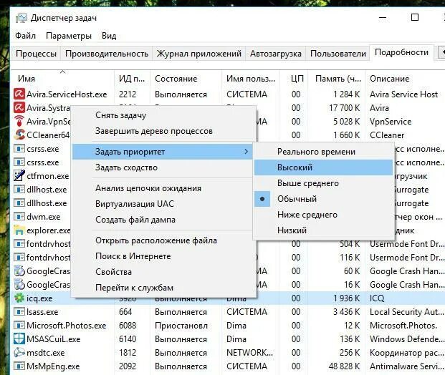
Task: Open the Журнал приложений tab
Action: [x=199, y=54]
